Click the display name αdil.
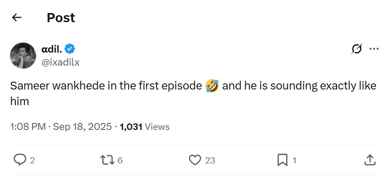The height and width of the screenshot is (179, 391). [54, 49]
